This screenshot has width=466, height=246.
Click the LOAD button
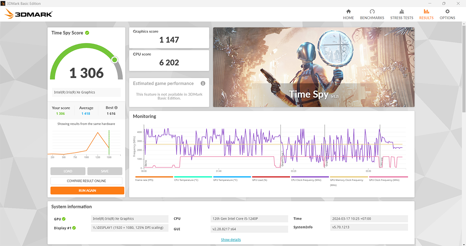68,171
